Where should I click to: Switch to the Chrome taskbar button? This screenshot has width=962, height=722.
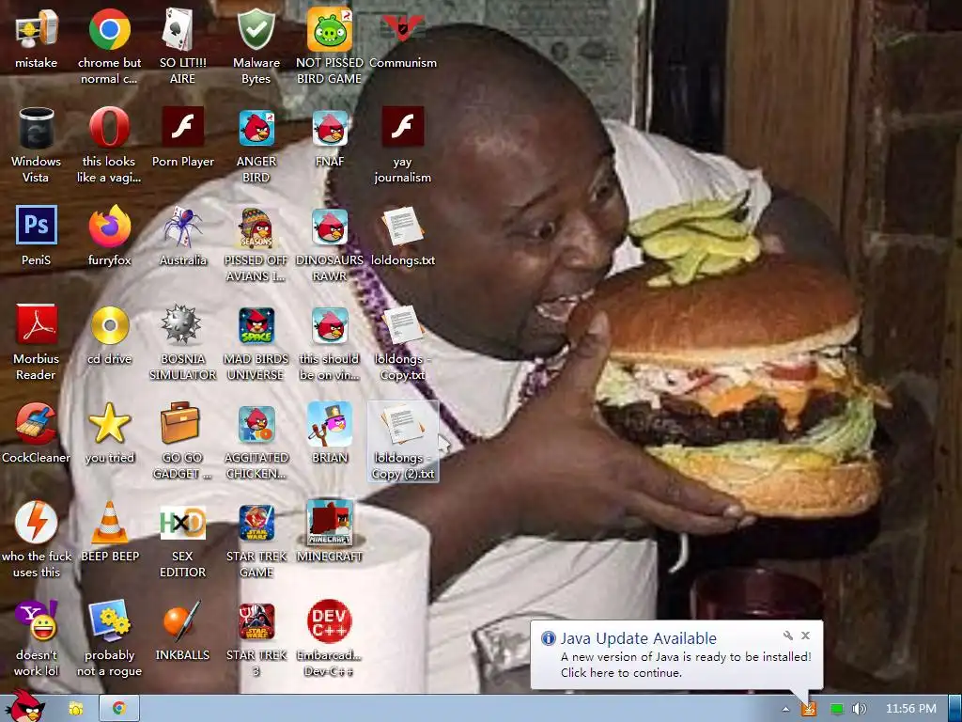pos(119,709)
